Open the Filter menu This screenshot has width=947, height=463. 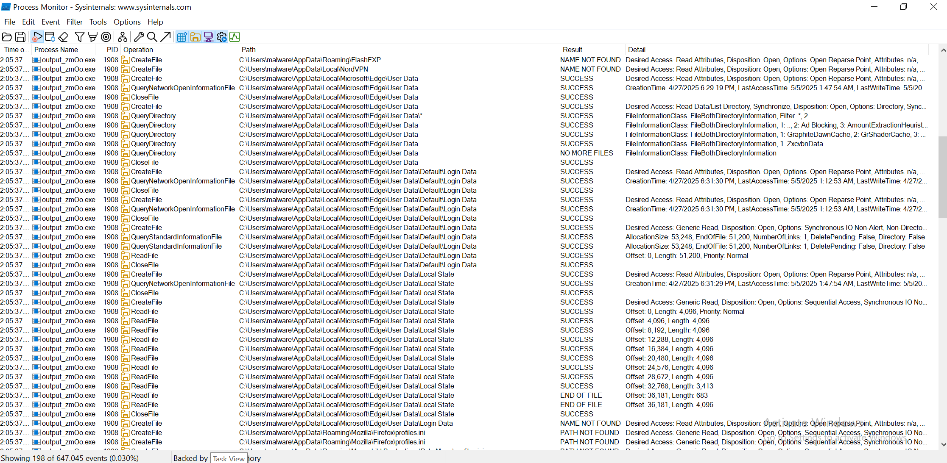click(75, 22)
